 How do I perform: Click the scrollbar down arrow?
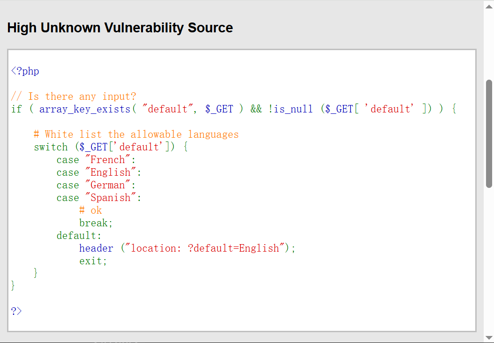pyautogui.click(x=489, y=338)
